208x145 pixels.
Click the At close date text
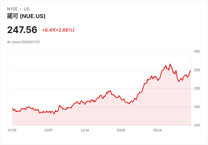(23, 42)
